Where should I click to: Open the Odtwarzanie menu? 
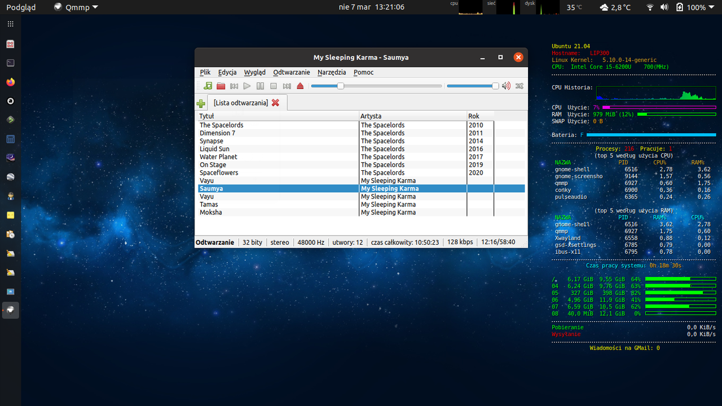tap(292, 72)
